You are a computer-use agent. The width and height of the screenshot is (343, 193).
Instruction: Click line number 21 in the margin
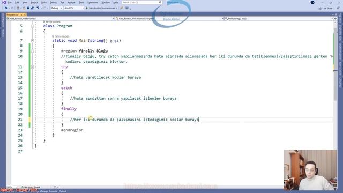pos(20,120)
